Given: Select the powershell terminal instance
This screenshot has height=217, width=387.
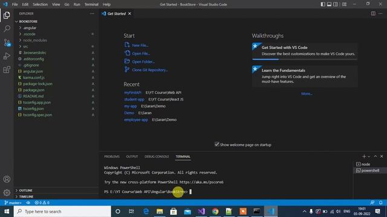Looking at the screenshot, I should point(369,170).
